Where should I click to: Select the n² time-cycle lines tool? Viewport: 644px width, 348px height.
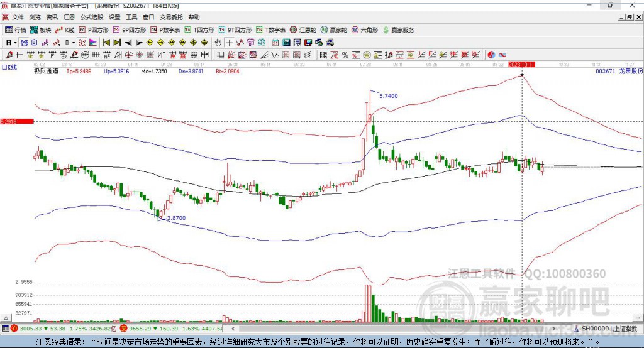click(107, 55)
